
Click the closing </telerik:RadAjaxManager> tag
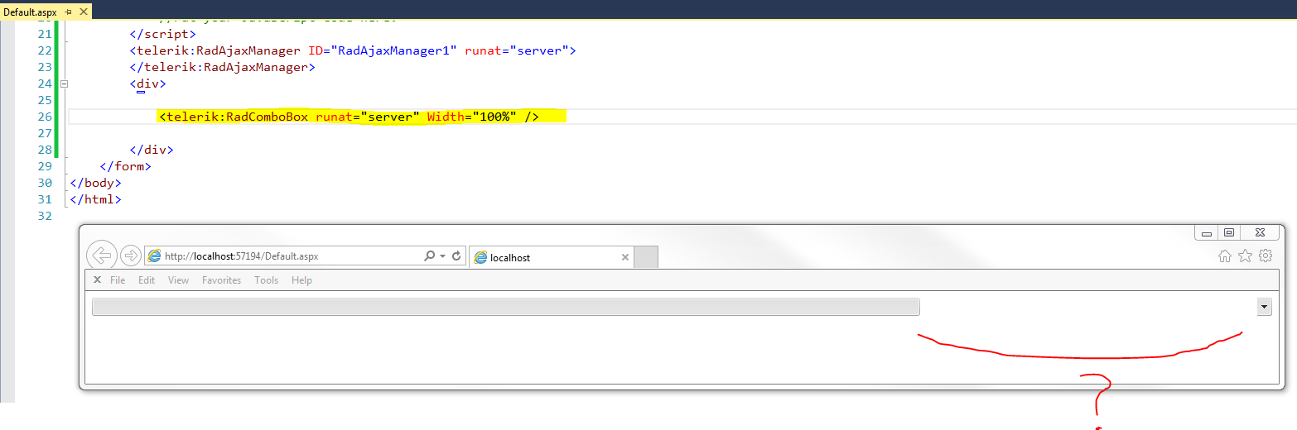(x=222, y=67)
